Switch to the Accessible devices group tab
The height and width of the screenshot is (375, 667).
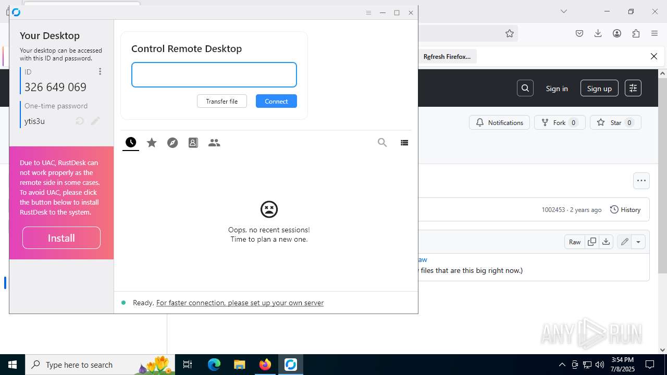tap(214, 142)
